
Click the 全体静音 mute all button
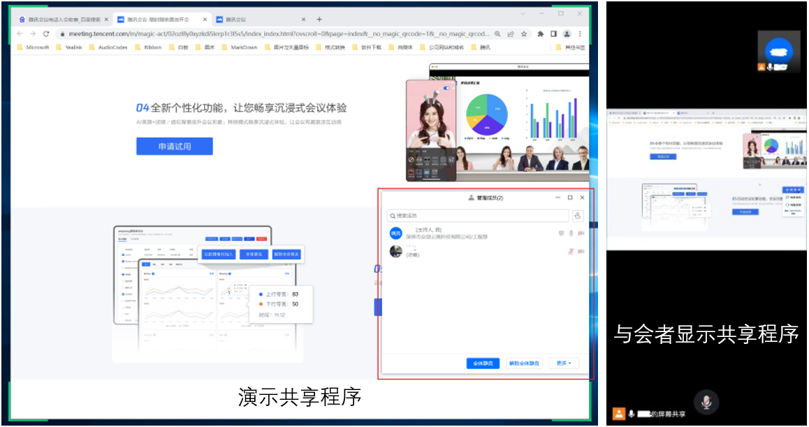click(x=483, y=363)
